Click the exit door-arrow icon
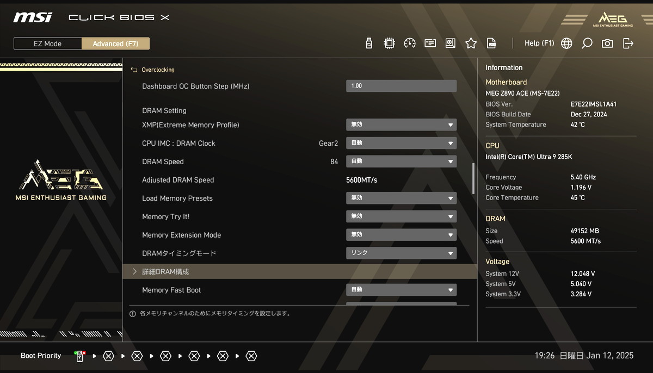 [628, 43]
